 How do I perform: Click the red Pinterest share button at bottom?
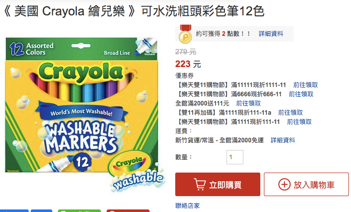tap(128, 210)
